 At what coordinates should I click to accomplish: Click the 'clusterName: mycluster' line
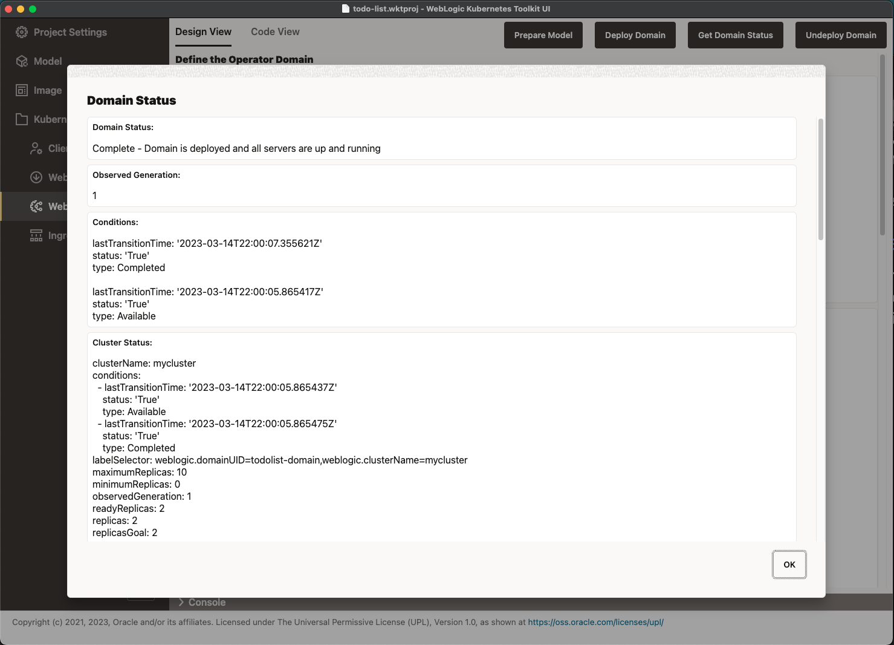[144, 363]
